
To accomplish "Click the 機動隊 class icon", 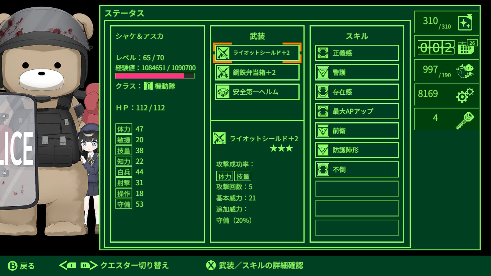I will [x=148, y=86].
